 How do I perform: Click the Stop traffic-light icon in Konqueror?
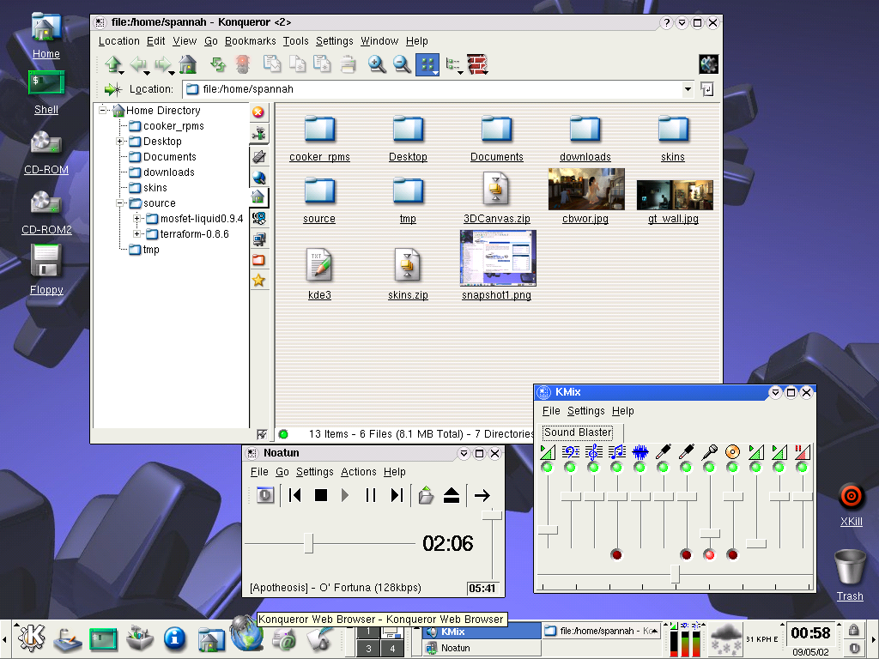pyautogui.click(x=242, y=64)
